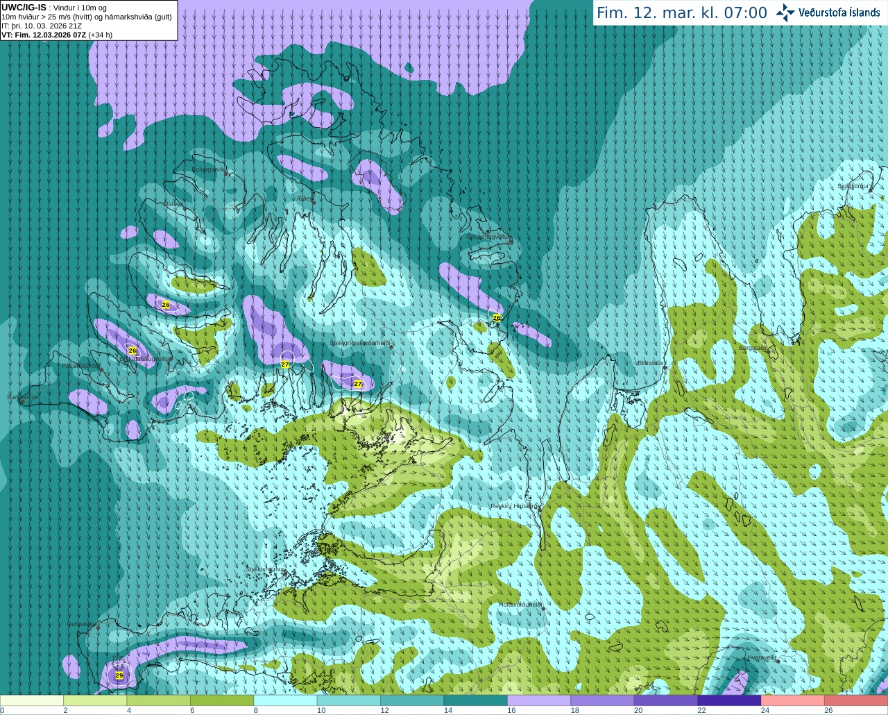Click the Hveravellir station label
This screenshot has width=888, height=715.
coord(761,657)
